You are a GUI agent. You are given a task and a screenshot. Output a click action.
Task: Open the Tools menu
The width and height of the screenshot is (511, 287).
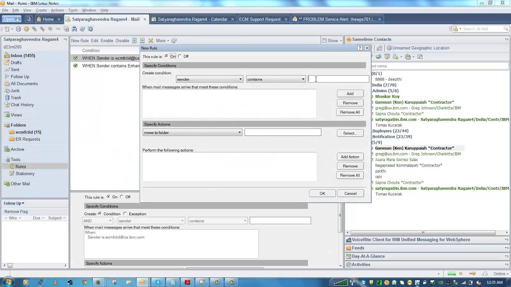73,10
